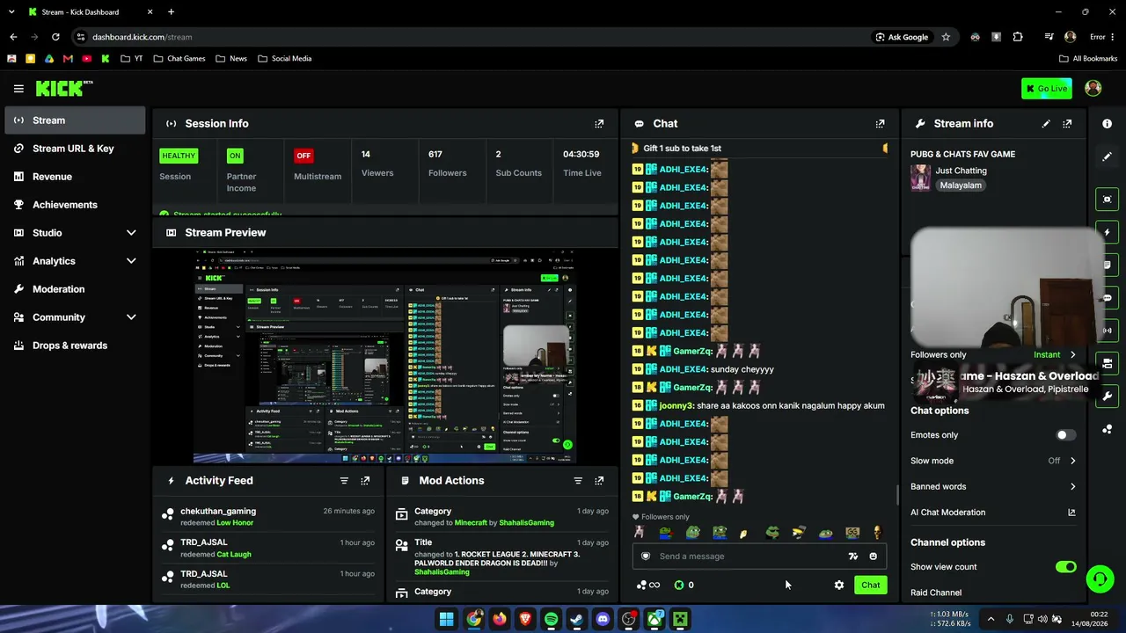This screenshot has width=1126, height=633.
Task: Click chekuthan_gaming in Activity Feed
Action: click(218, 511)
